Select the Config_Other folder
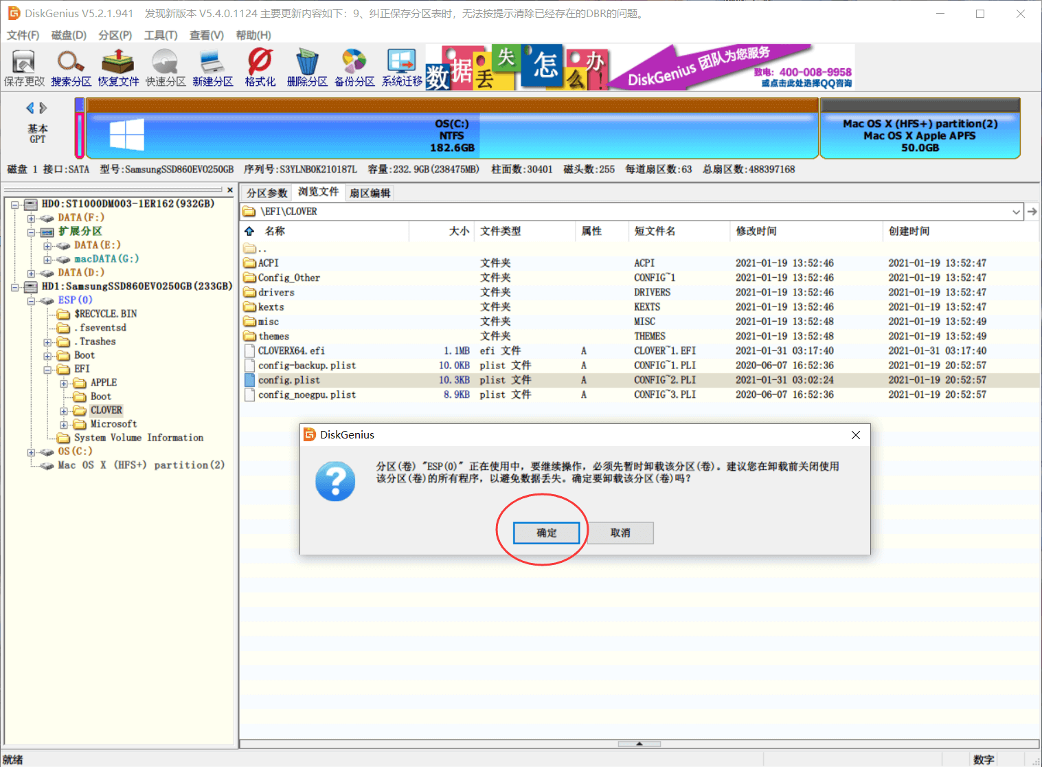Image resolution: width=1042 pixels, height=767 pixels. tap(288, 278)
